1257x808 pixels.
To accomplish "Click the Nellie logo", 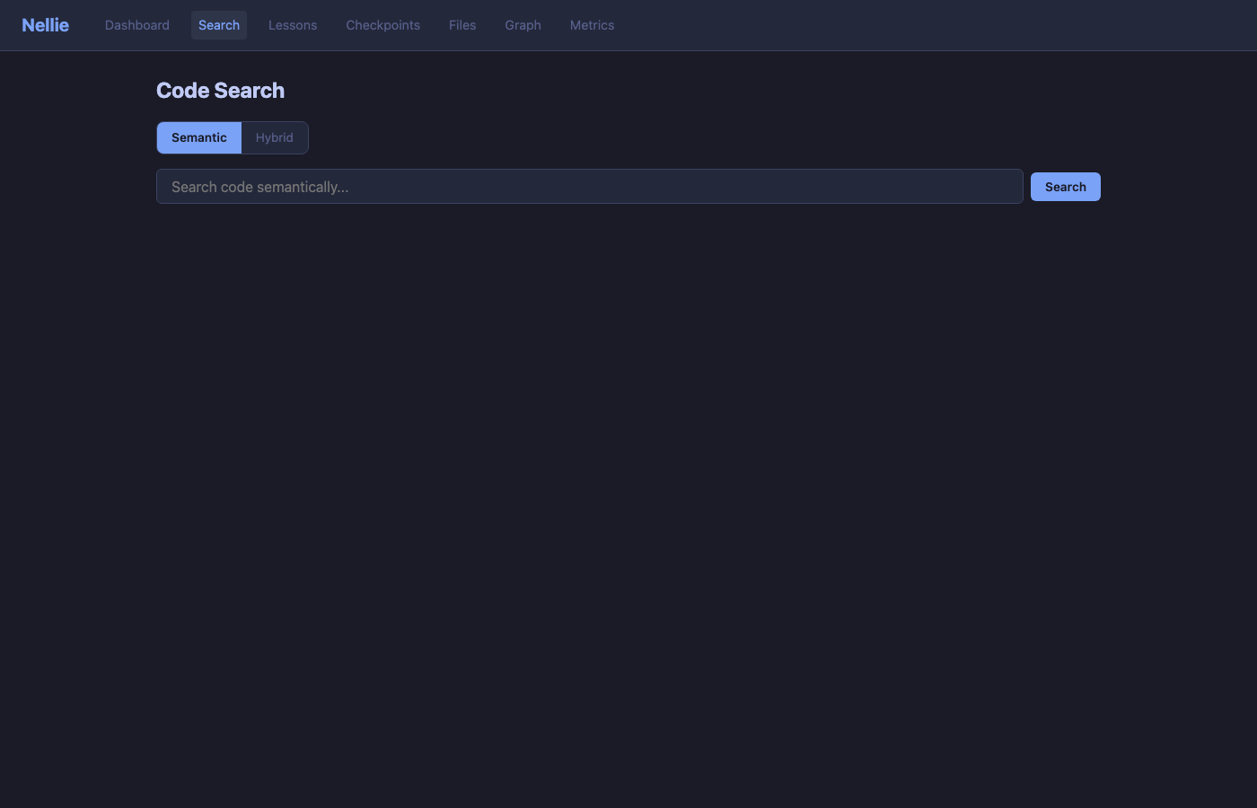I will pyautogui.click(x=45, y=25).
